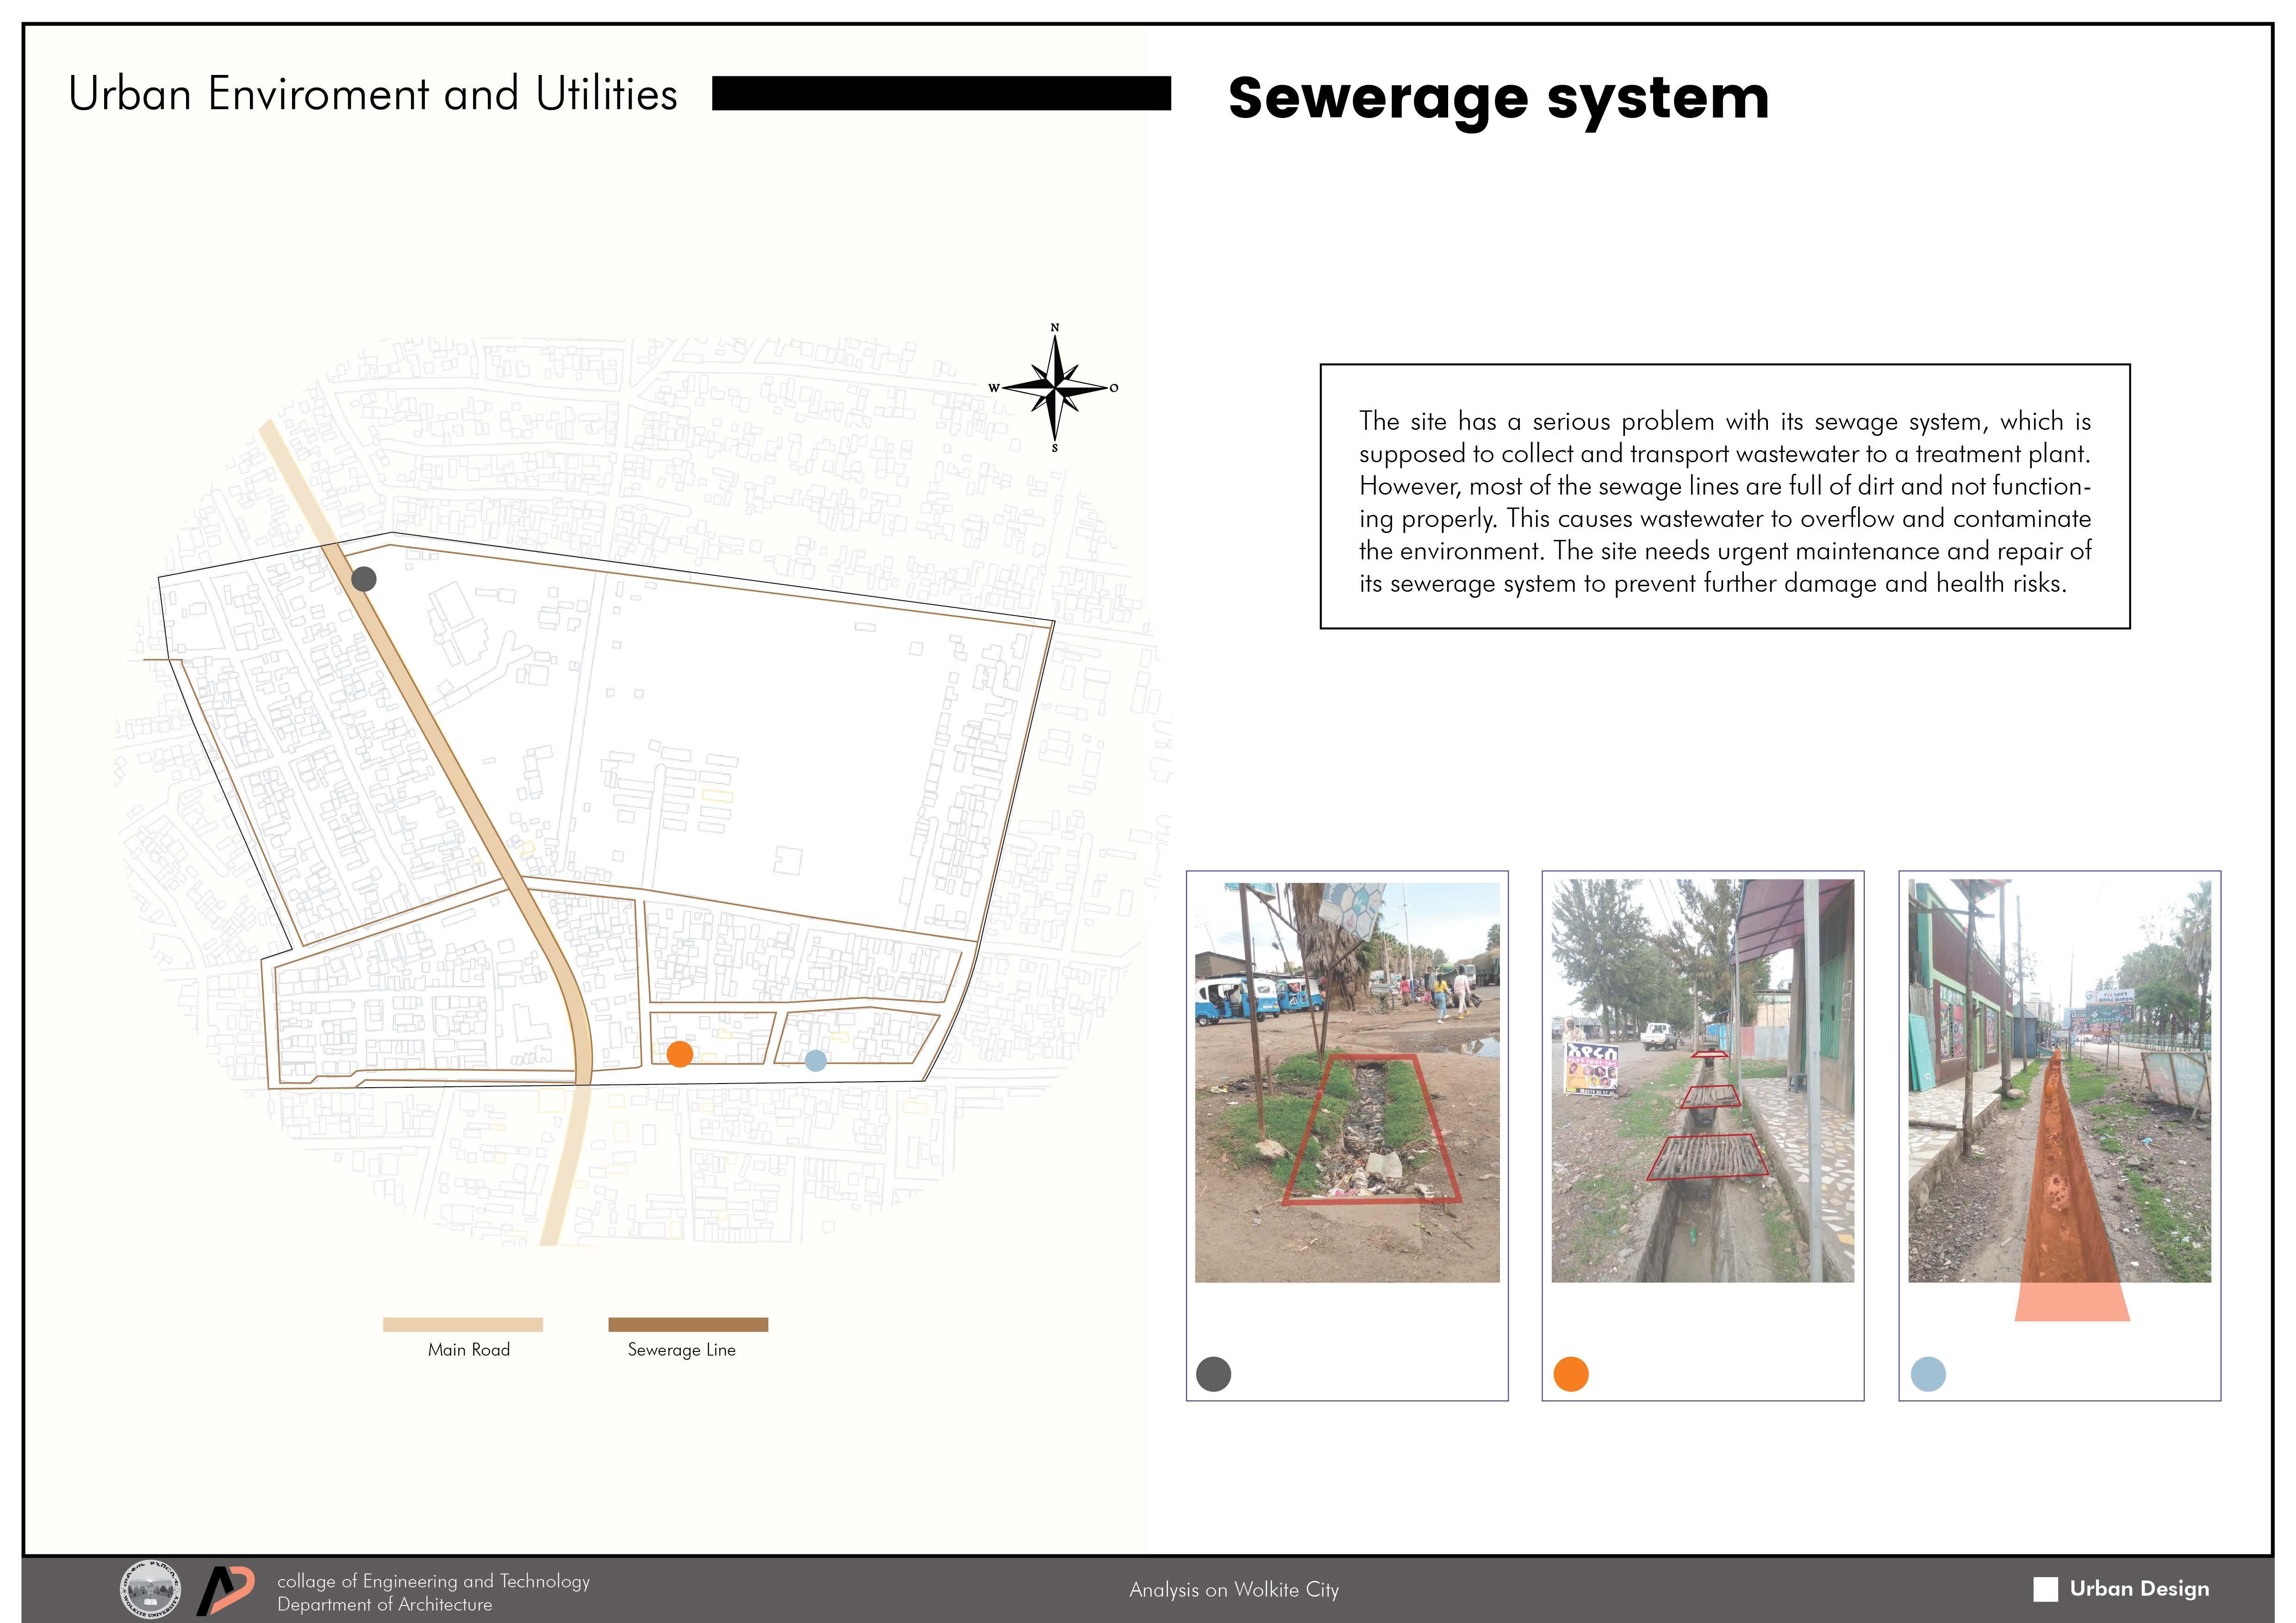
Task: Click the orange circle under second photo
Action: pos(1571,1374)
